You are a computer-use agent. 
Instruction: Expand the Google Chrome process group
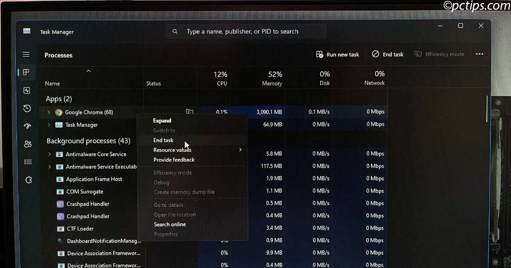(48, 112)
